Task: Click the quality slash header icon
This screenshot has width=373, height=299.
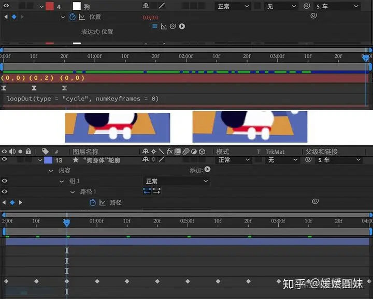Action: click(161, 151)
